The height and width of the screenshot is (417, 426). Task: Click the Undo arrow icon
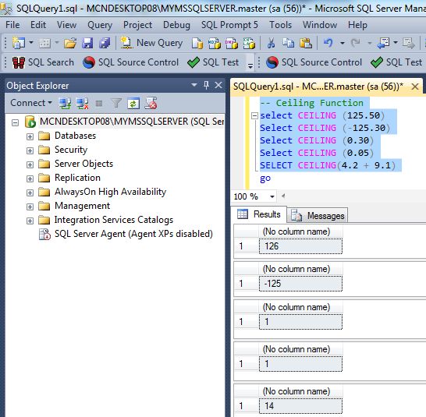tap(328, 43)
